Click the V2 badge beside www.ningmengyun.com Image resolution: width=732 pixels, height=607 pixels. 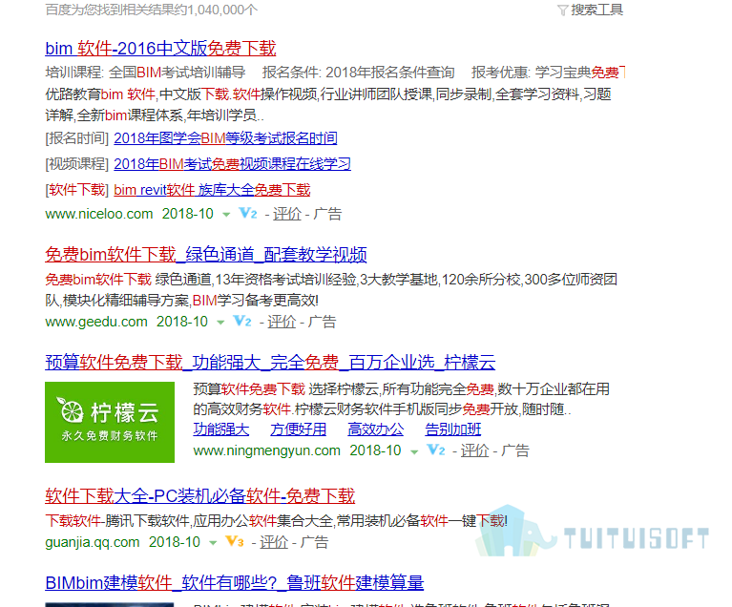pos(436,450)
